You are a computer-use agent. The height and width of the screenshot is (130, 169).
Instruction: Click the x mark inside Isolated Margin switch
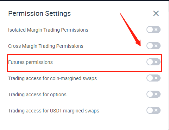(x=156, y=30)
